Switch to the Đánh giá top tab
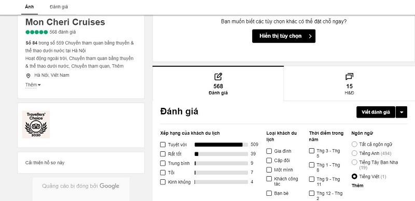The height and width of the screenshot is (201, 415). (x=59, y=7)
